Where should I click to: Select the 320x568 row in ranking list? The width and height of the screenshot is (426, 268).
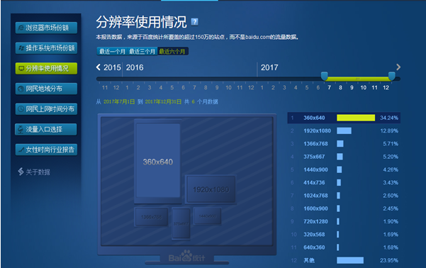pos(344,234)
